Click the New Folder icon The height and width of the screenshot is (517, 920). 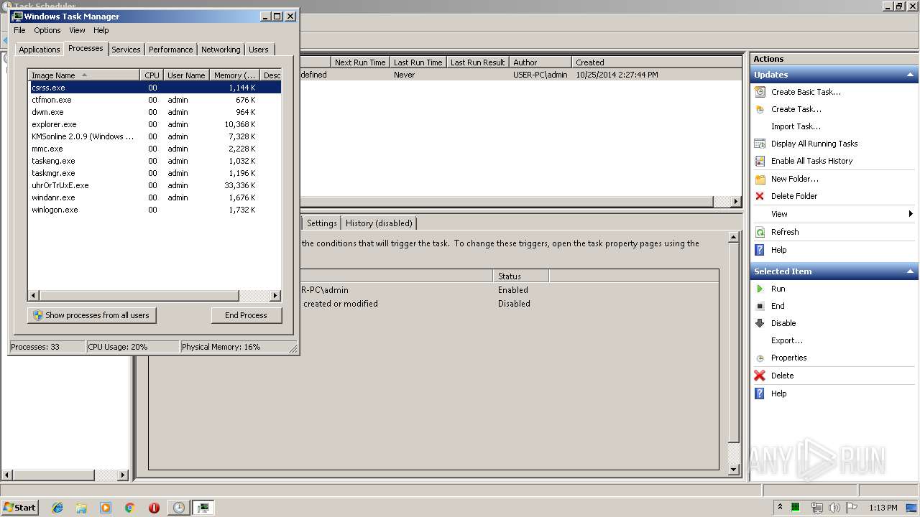[x=760, y=179]
